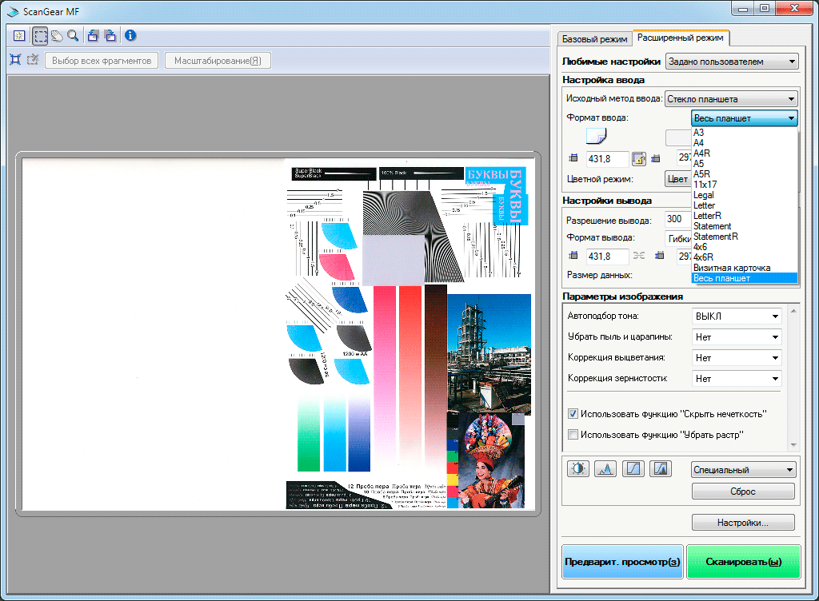
Task: Activate the hand pan tool
Action: coord(57,35)
